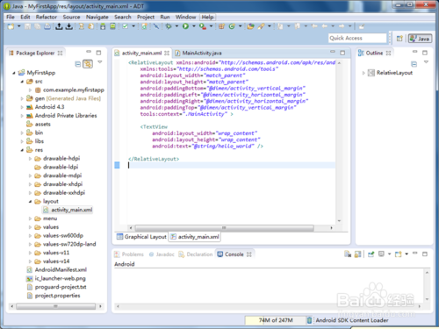The height and width of the screenshot is (329, 439).
Task: Open the Project menu
Action: point(146,17)
